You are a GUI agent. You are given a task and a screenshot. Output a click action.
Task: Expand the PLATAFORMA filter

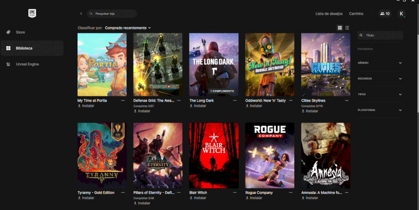380,110
